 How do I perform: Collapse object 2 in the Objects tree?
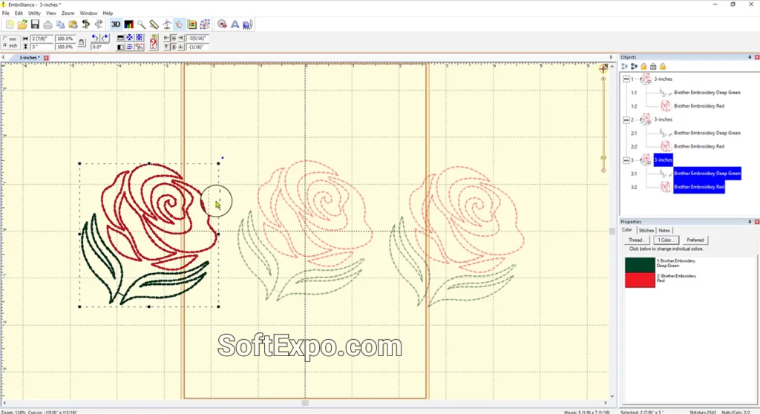coord(626,119)
